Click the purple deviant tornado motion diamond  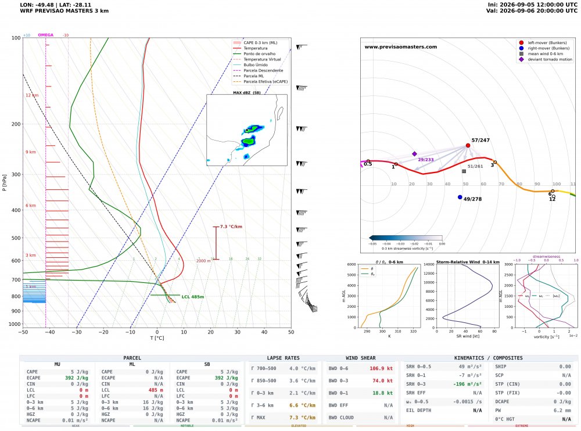tap(415, 154)
